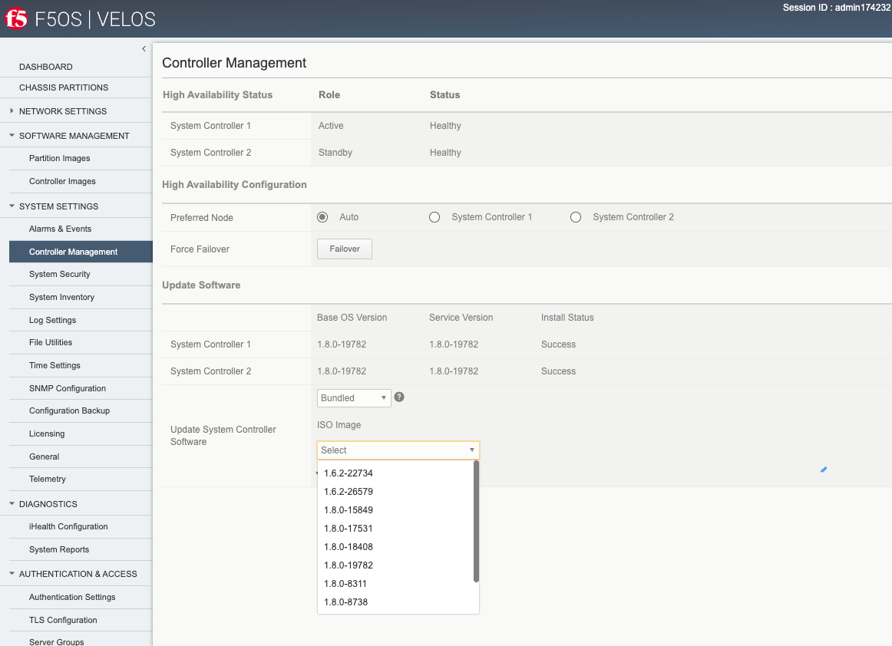
Task: Click the Session ID text in header
Action: tap(837, 8)
